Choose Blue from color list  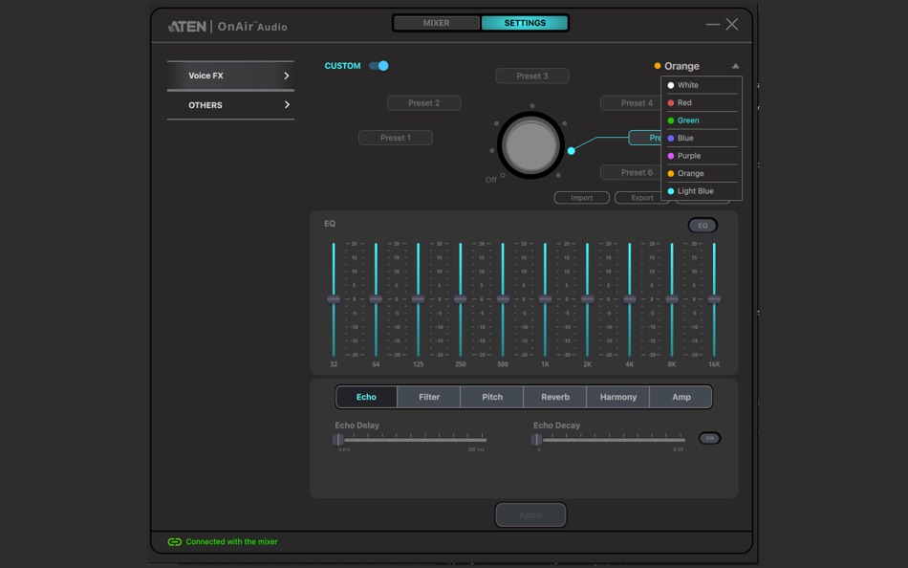[x=702, y=138]
